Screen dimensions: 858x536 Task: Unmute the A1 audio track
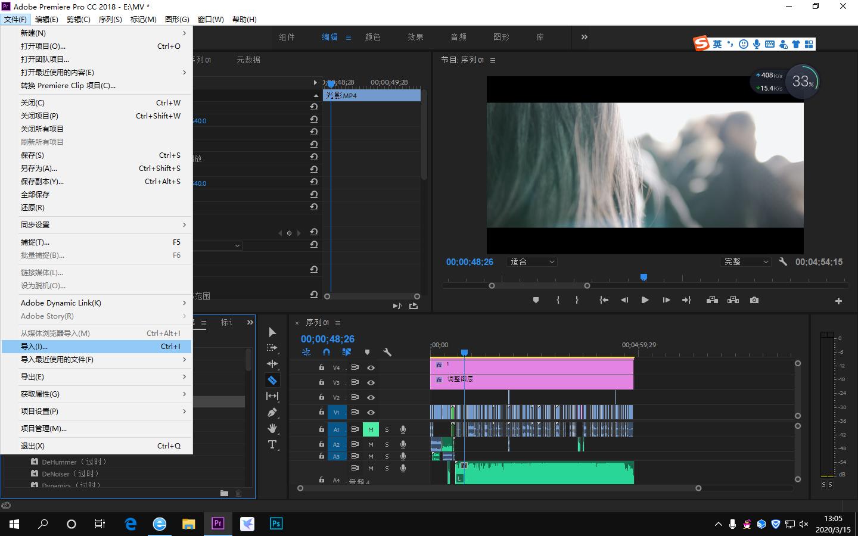[371, 429]
